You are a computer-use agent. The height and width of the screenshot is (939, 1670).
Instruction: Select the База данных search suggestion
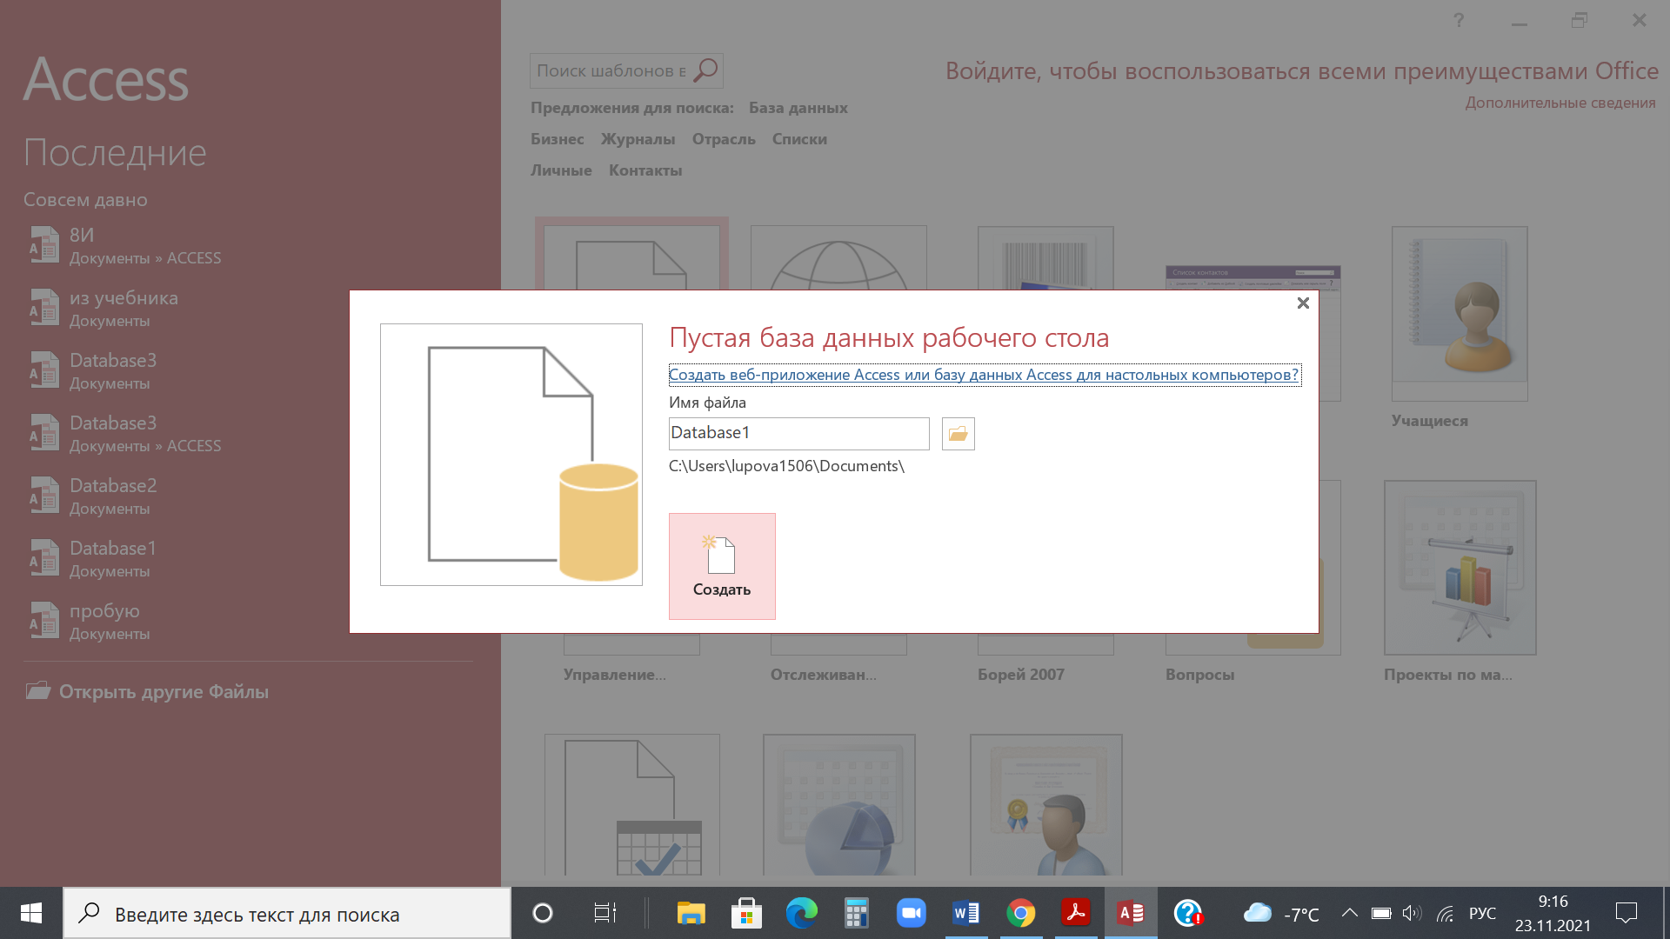[x=798, y=108]
